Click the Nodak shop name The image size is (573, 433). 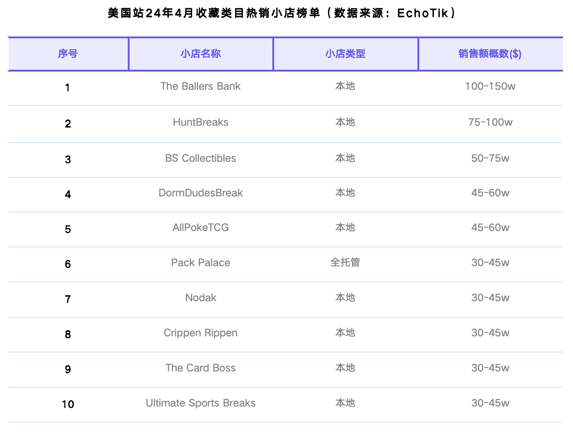point(201,298)
